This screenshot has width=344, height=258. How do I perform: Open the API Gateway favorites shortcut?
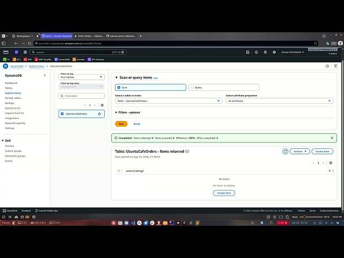[96, 60]
